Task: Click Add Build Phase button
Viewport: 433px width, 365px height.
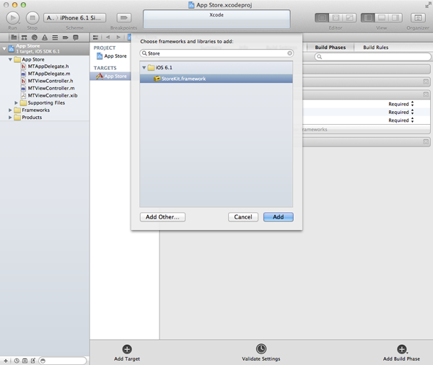Action: (x=401, y=353)
